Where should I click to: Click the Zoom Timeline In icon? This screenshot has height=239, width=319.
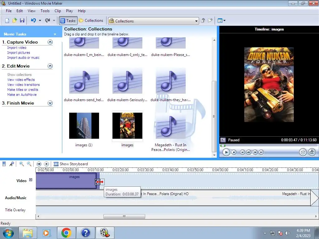tap(21, 164)
